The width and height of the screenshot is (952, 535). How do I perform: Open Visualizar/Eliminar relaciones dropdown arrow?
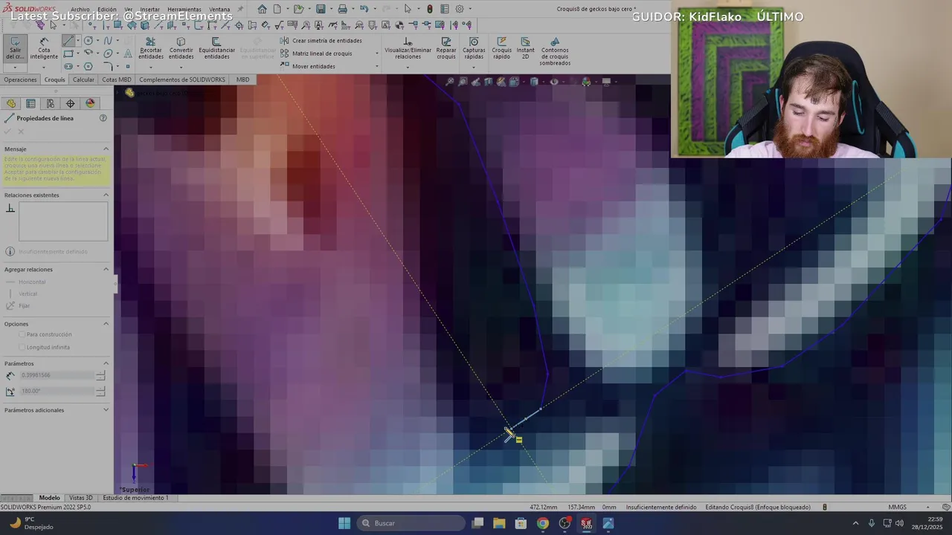408,68
